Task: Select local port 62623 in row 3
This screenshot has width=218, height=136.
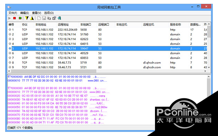Action: [x=84, y=39]
